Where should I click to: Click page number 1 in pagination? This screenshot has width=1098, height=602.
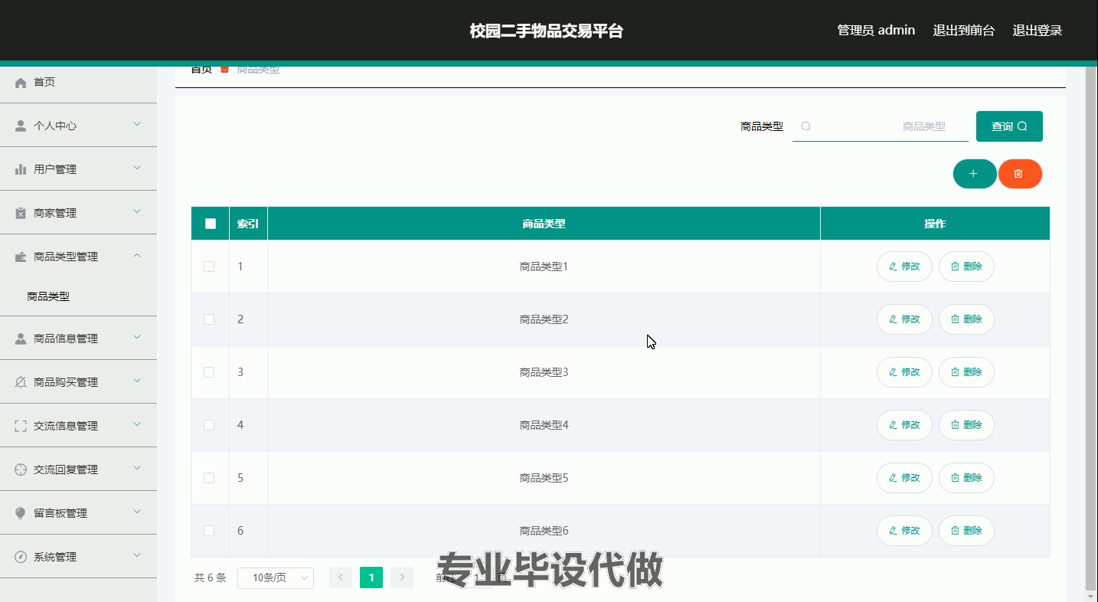pyautogui.click(x=371, y=577)
